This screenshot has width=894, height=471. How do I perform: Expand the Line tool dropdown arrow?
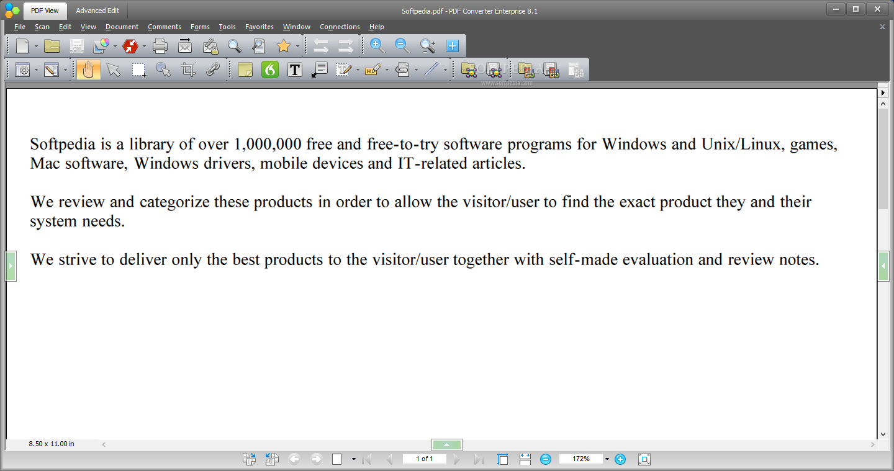445,70
